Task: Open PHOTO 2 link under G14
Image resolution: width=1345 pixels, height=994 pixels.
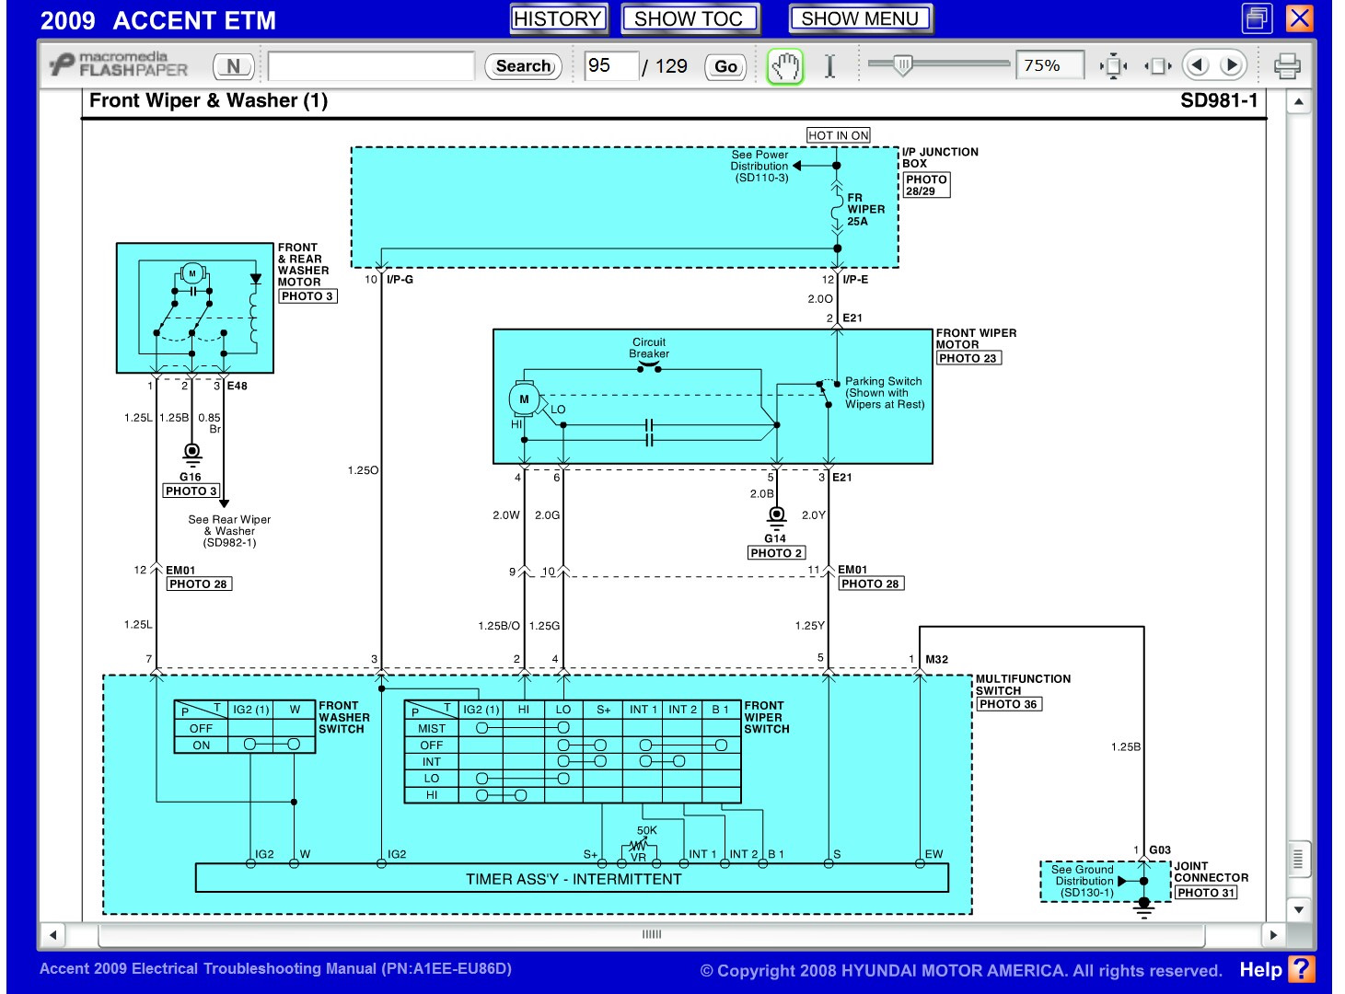Action: click(776, 553)
